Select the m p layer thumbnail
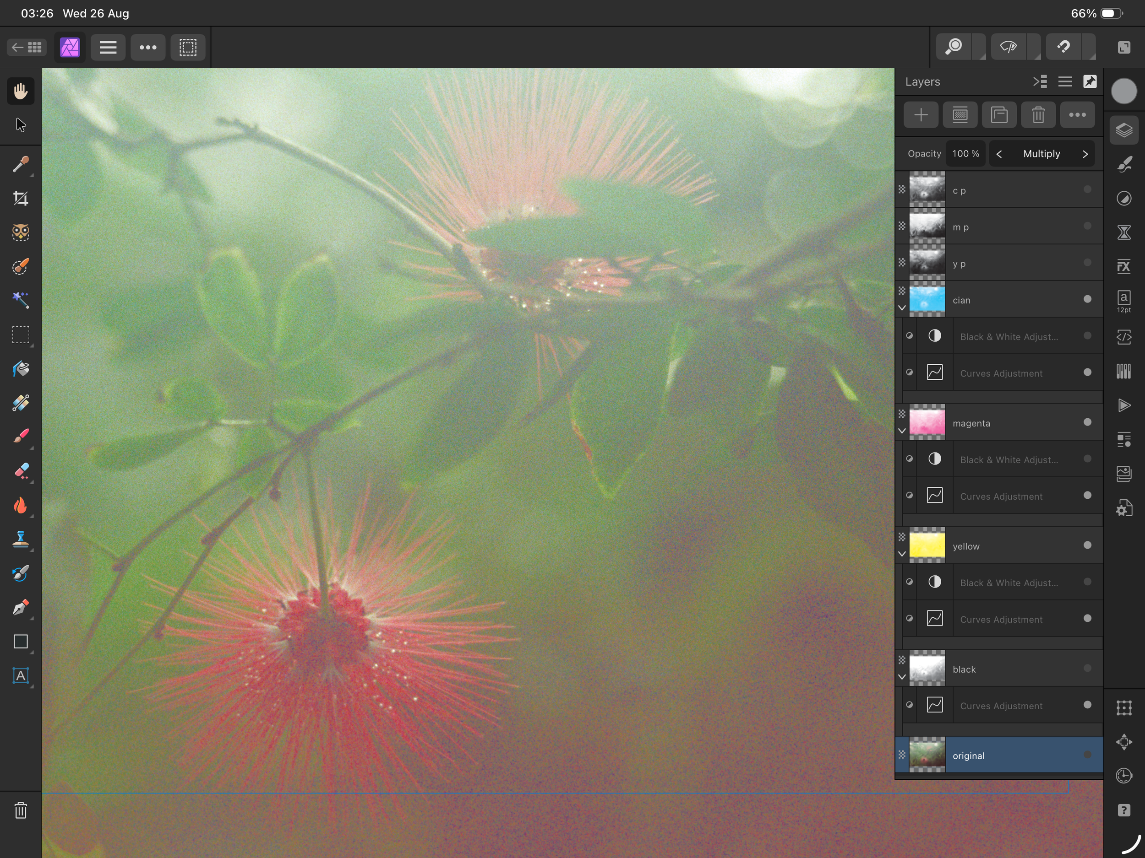The height and width of the screenshot is (858, 1145). click(927, 227)
